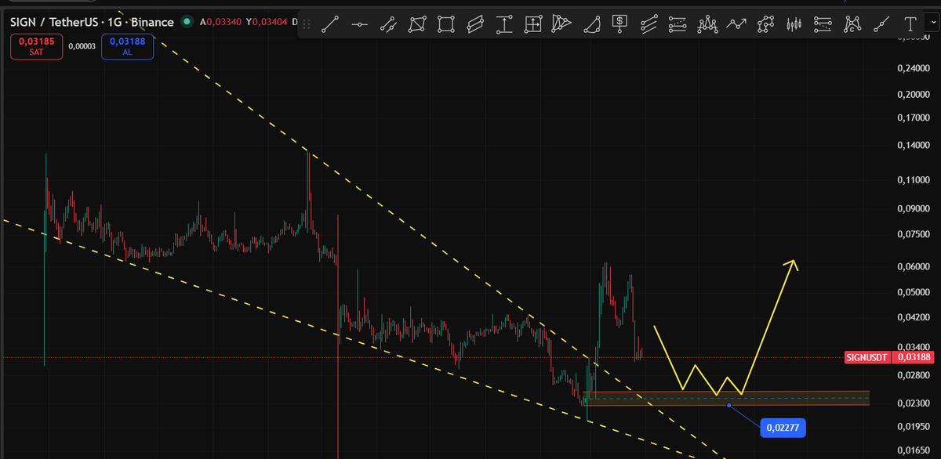Click the 0,05000 price axis label
Image resolution: width=941 pixels, height=459 pixels.
(x=913, y=292)
